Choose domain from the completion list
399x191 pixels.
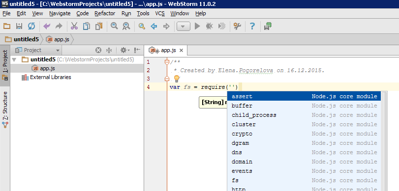coord(304,162)
